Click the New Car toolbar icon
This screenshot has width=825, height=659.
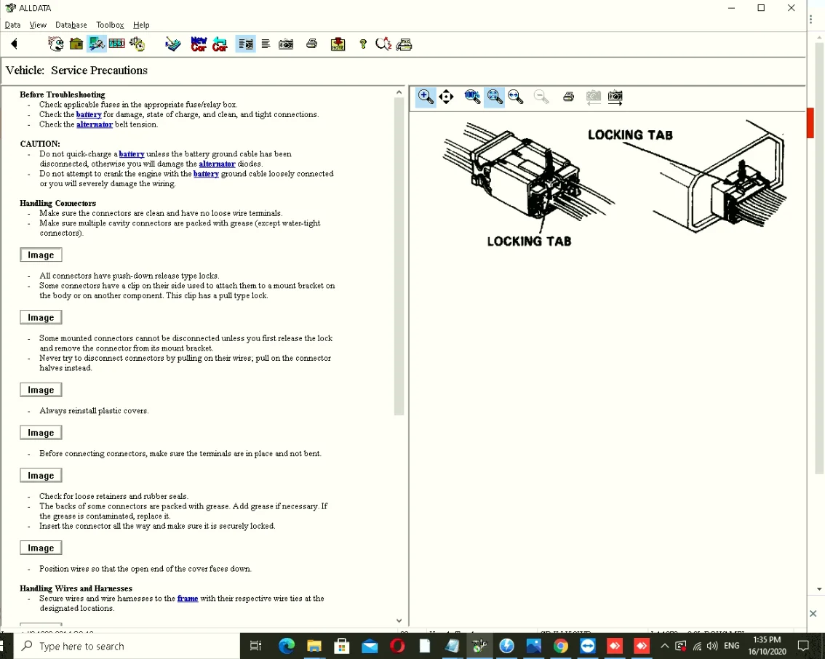click(x=199, y=44)
